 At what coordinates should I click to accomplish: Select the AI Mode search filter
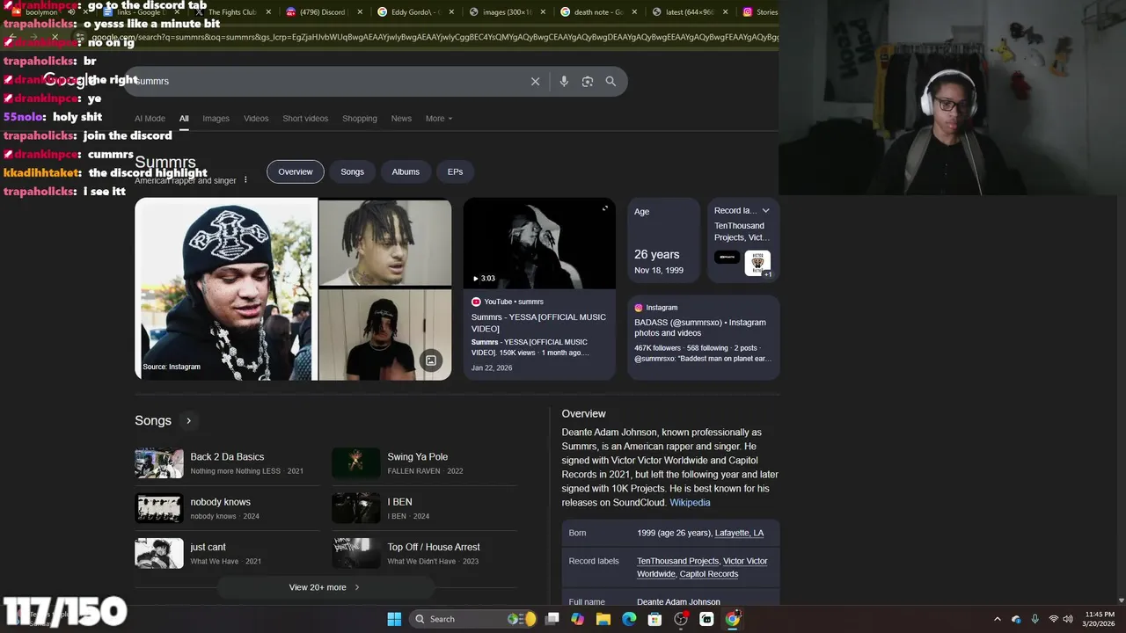click(x=150, y=119)
